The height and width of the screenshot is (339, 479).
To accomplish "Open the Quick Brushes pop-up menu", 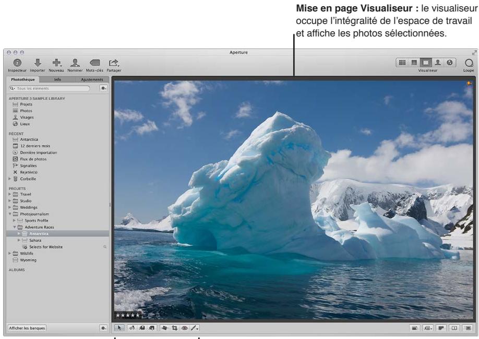I will (195, 328).
